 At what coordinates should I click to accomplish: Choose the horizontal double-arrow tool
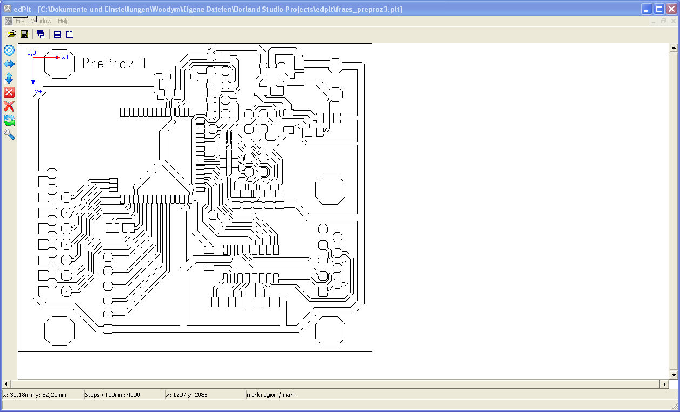9,64
